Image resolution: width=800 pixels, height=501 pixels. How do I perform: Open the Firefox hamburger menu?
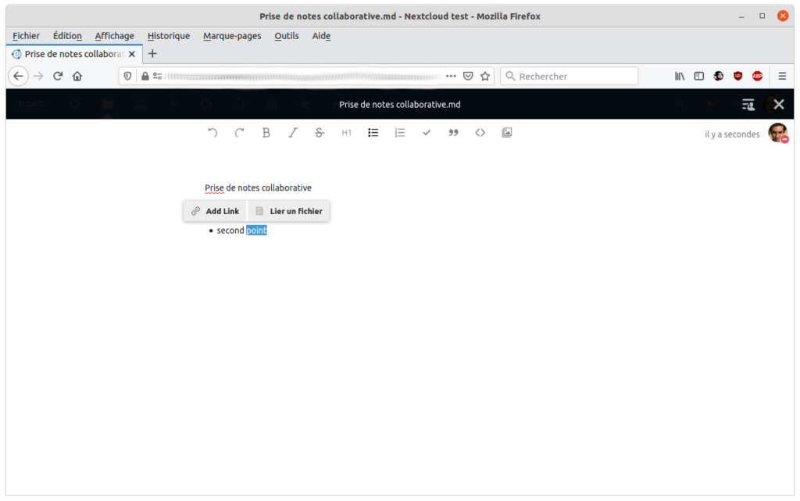point(782,76)
